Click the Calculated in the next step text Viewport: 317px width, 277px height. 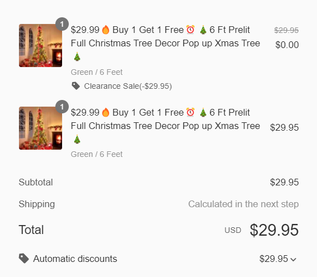(x=243, y=204)
